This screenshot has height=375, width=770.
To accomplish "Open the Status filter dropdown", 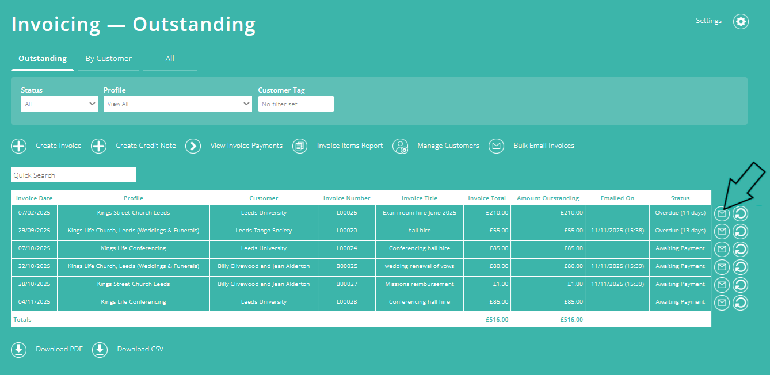I will tap(59, 104).
